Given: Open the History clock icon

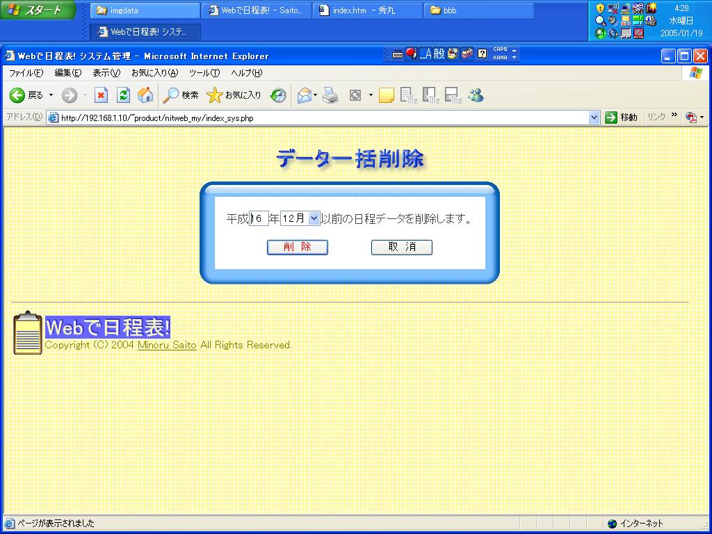Looking at the screenshot, I should pos(278,96).
